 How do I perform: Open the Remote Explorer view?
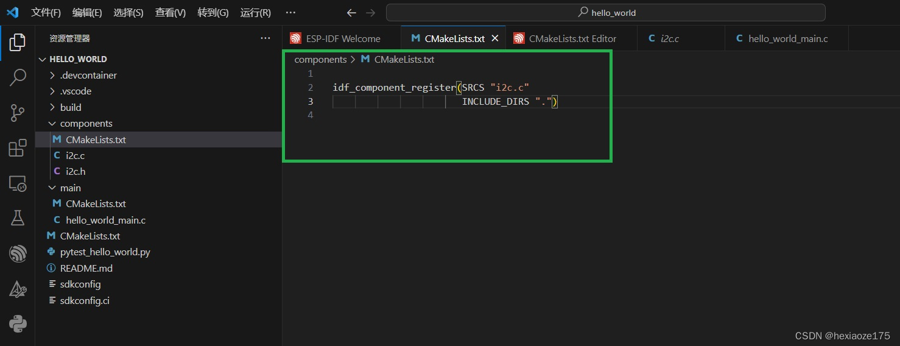pyautogui.click(x=18, y=183)
